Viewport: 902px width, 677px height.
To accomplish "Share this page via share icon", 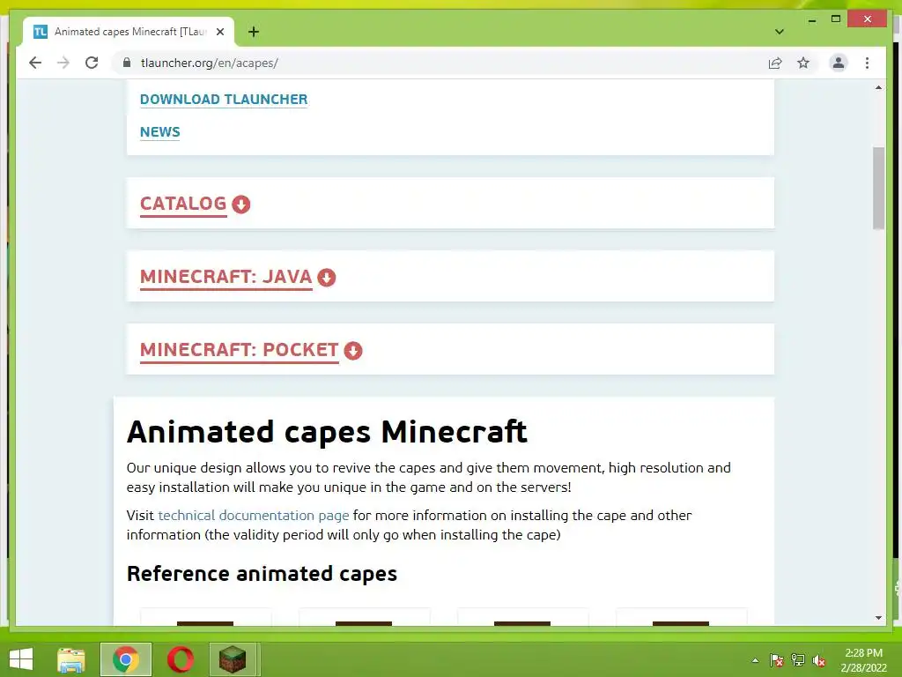I will click(x=775, y=63).
